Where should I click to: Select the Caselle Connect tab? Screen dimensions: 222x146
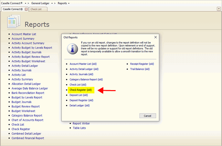pyautogui.click(x=13, y=9)
